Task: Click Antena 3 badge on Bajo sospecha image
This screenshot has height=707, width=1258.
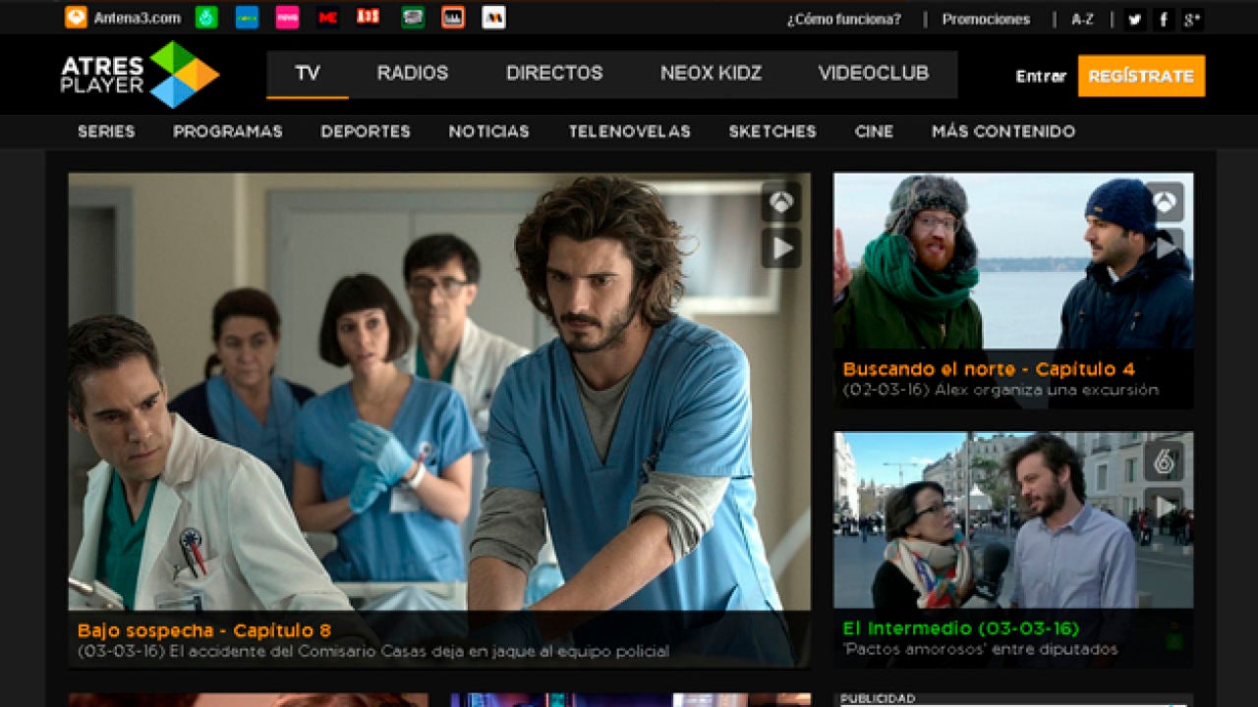Action: 781,202
